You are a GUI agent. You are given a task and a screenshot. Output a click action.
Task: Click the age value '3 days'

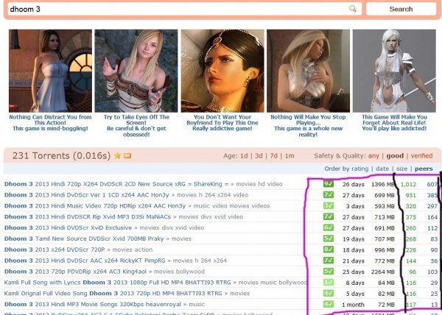tap(355, 206)
